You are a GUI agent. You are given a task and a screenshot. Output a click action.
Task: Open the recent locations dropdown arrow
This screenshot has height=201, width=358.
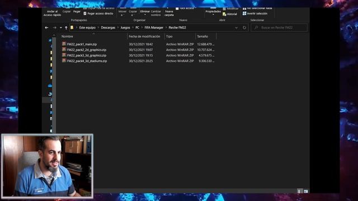pyautogui.click(x=61, y=28)
